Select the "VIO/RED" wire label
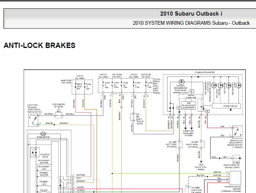The width and height of the screenshot is (256, 193). [81, 187]
